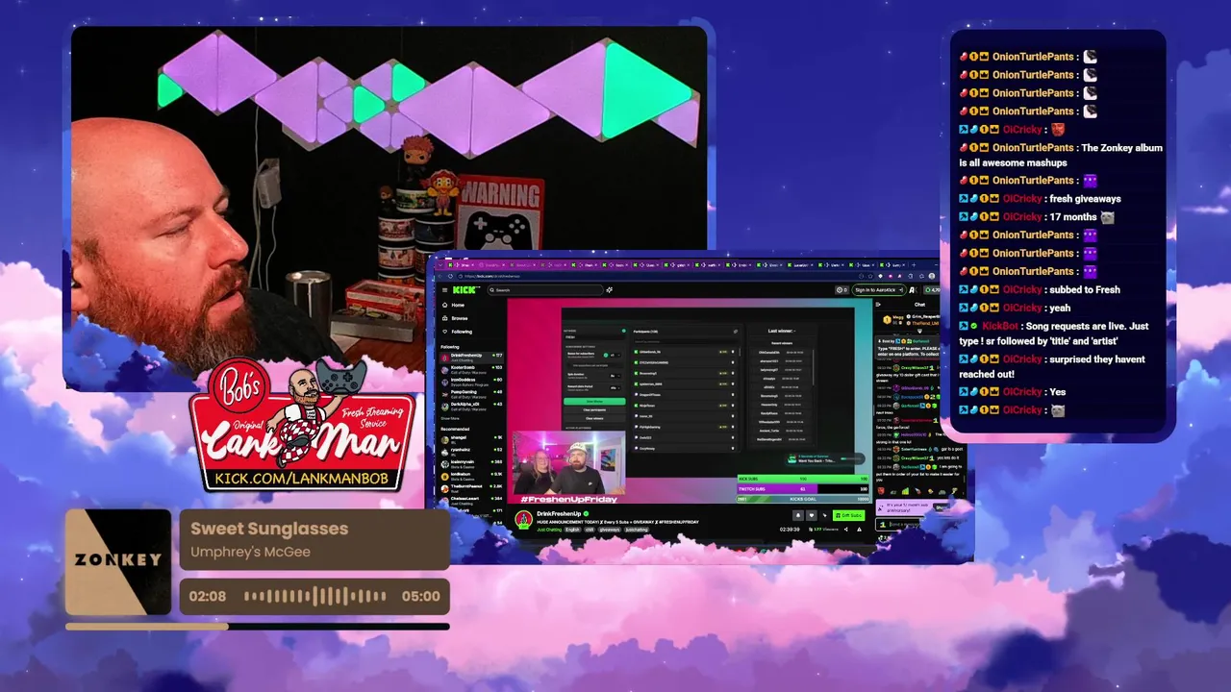Click the AK logo icon in Kick header

913,290
